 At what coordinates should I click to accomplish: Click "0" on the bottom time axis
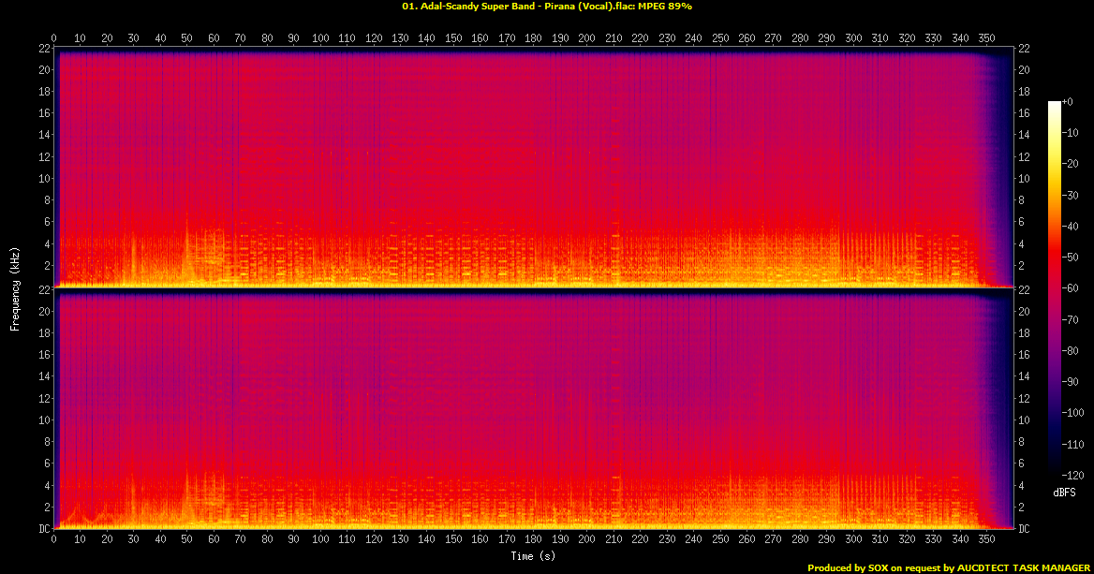[x=53, y=539]
